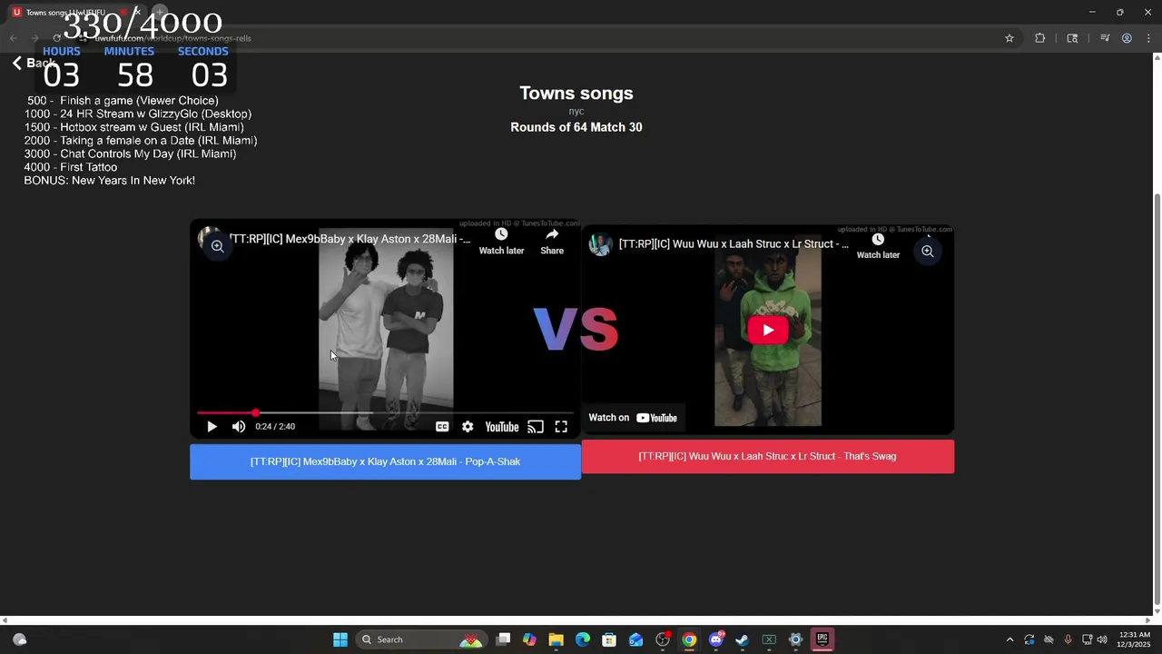Open the volume control in system tray
This screenshot has width=1162, height=654.
click(1102, 639)
